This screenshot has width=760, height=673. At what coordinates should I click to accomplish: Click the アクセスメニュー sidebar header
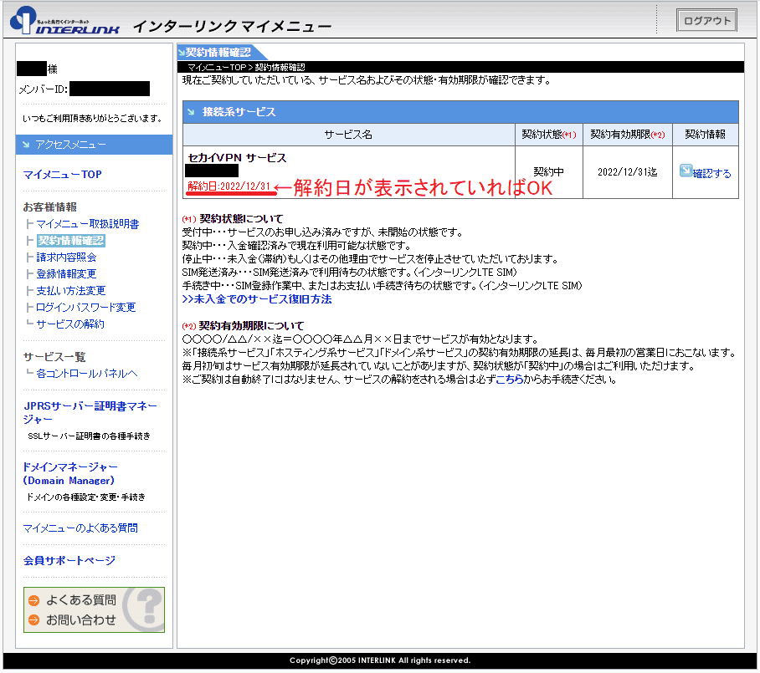pos(94,145)
